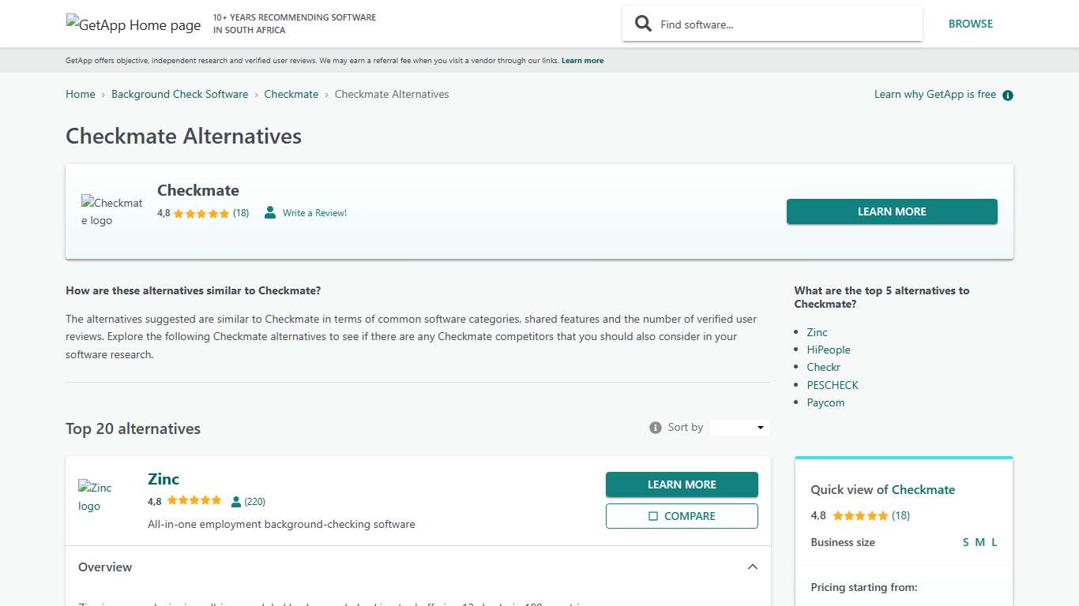Select "L" business size in Quick view
This screenshot has width=1079, height=606.
(x=994, y=542)
